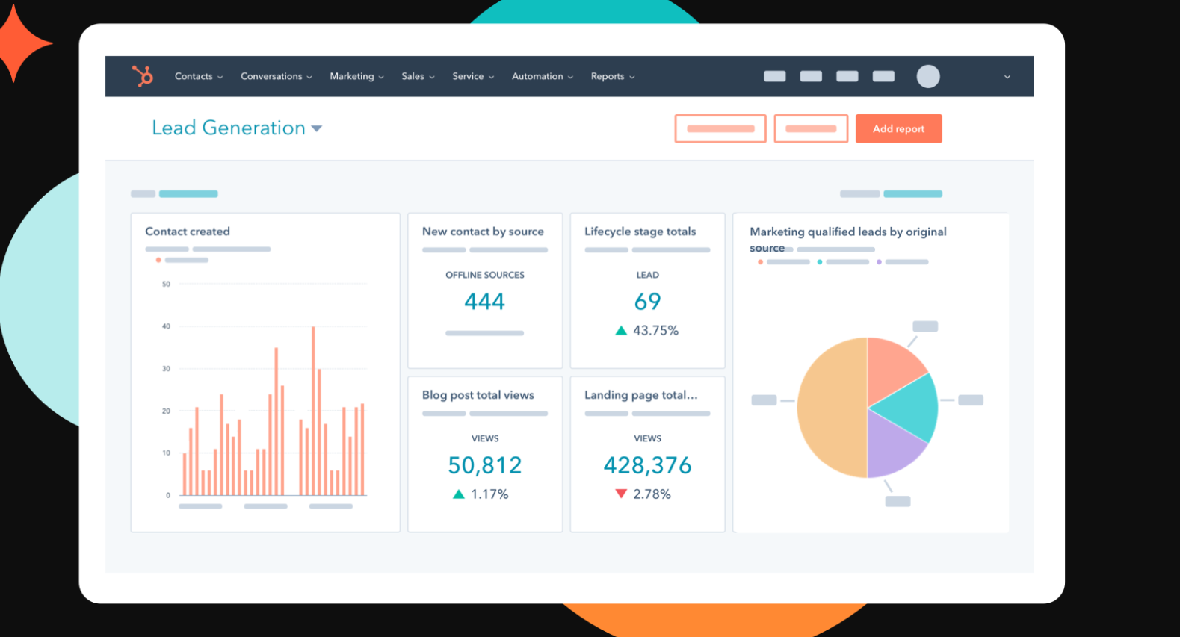Open Landing page total report
The height and width of the screenshot is (637, 1180).
(641, 395)
